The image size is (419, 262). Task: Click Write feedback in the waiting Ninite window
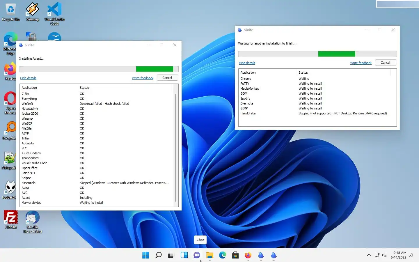[x=361, y=63]
